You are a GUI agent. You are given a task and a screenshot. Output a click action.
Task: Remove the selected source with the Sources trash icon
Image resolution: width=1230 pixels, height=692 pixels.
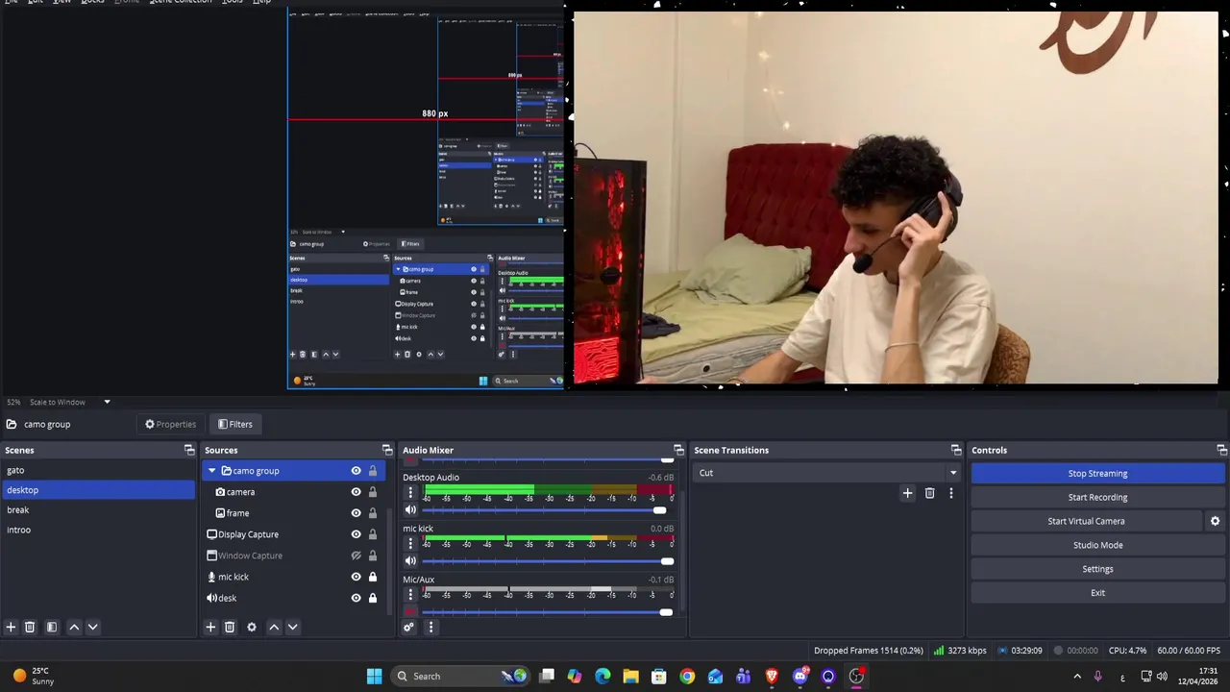click(230, 627)
